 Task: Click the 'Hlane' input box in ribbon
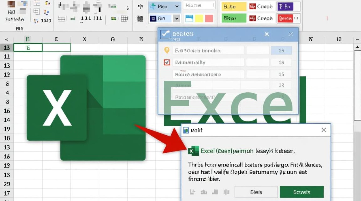(199, 5)
